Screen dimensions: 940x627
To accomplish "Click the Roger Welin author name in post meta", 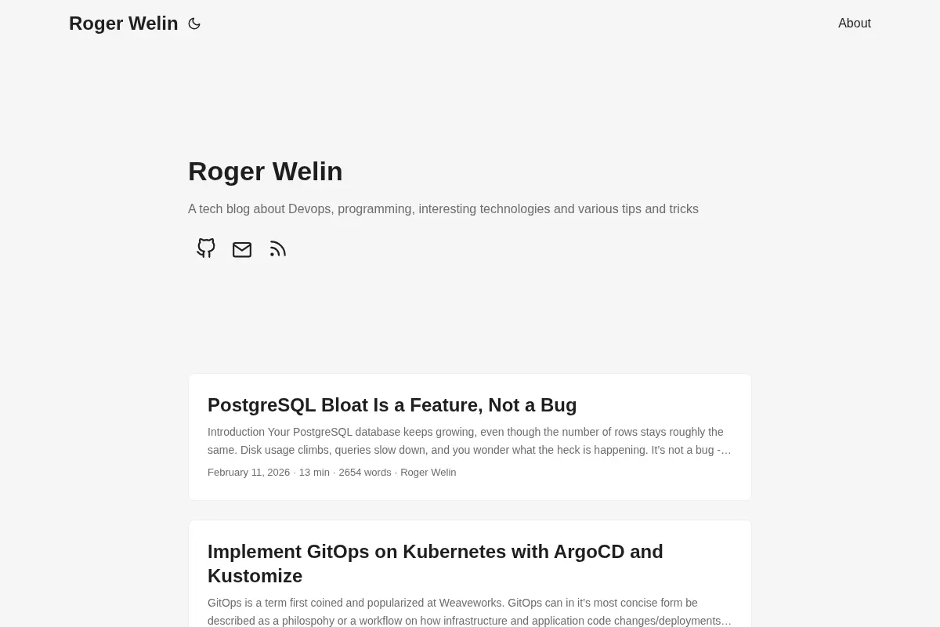I will tap(428, 473).
